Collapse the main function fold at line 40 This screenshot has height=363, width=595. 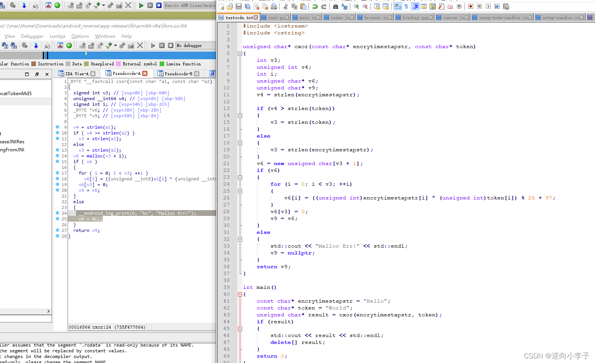point(240,294)
